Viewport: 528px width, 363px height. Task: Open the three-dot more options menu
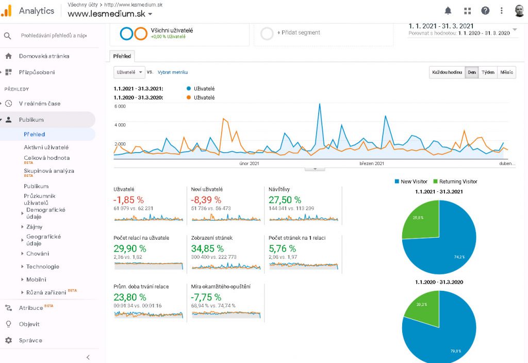[502, 11]
